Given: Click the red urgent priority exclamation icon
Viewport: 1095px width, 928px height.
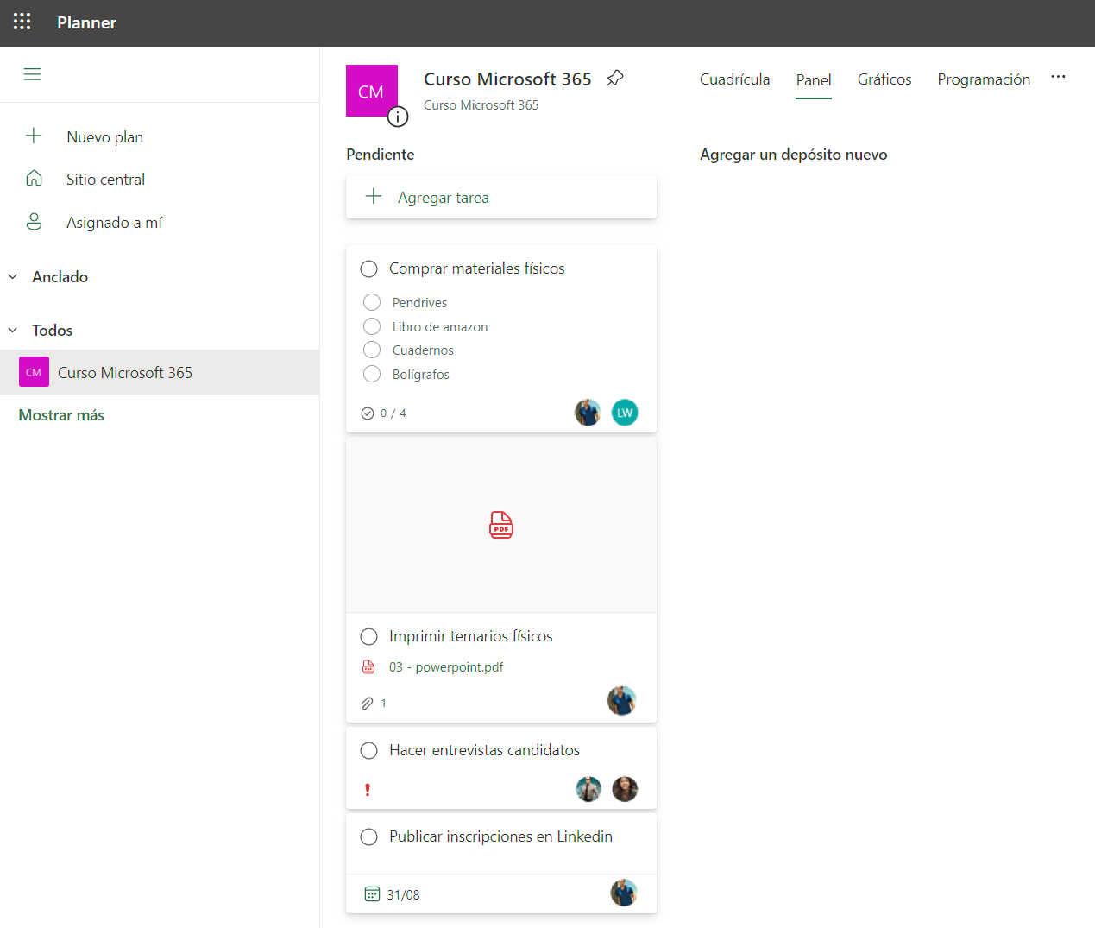Looking at the screenshot, I should 368,790.
